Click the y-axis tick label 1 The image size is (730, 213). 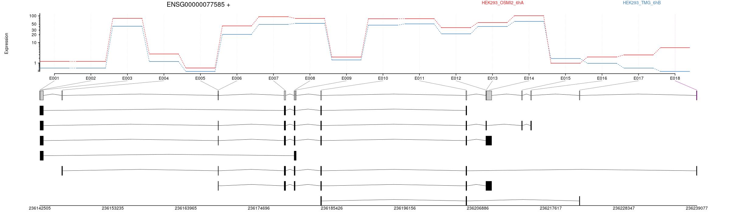click(35, 63)
